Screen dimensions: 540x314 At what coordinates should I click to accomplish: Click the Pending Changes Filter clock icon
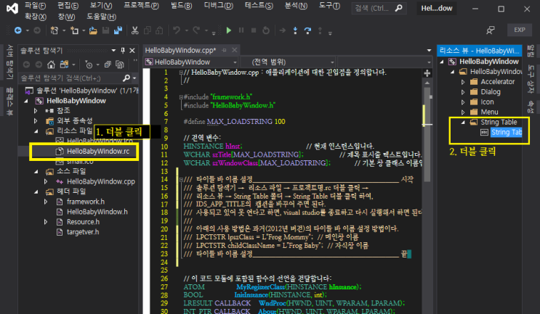[x=89, y=65]
